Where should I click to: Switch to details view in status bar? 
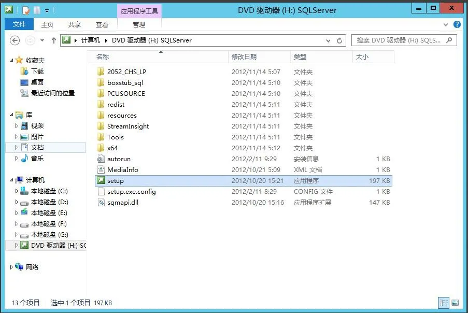coord(444,303)
